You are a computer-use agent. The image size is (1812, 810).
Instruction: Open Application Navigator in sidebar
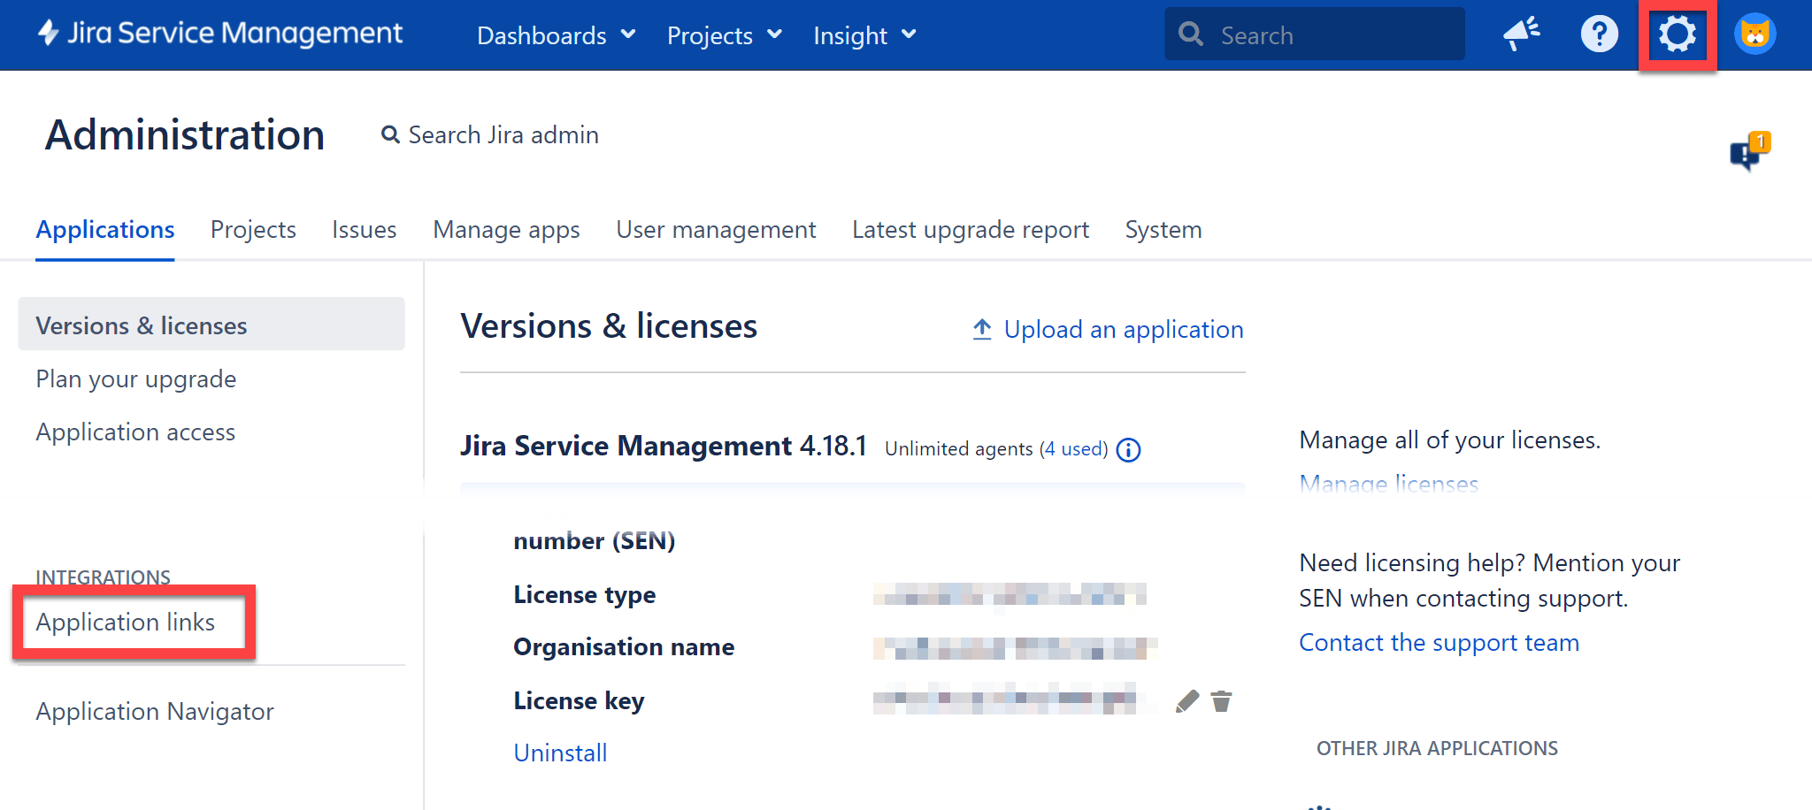(155, 712)
